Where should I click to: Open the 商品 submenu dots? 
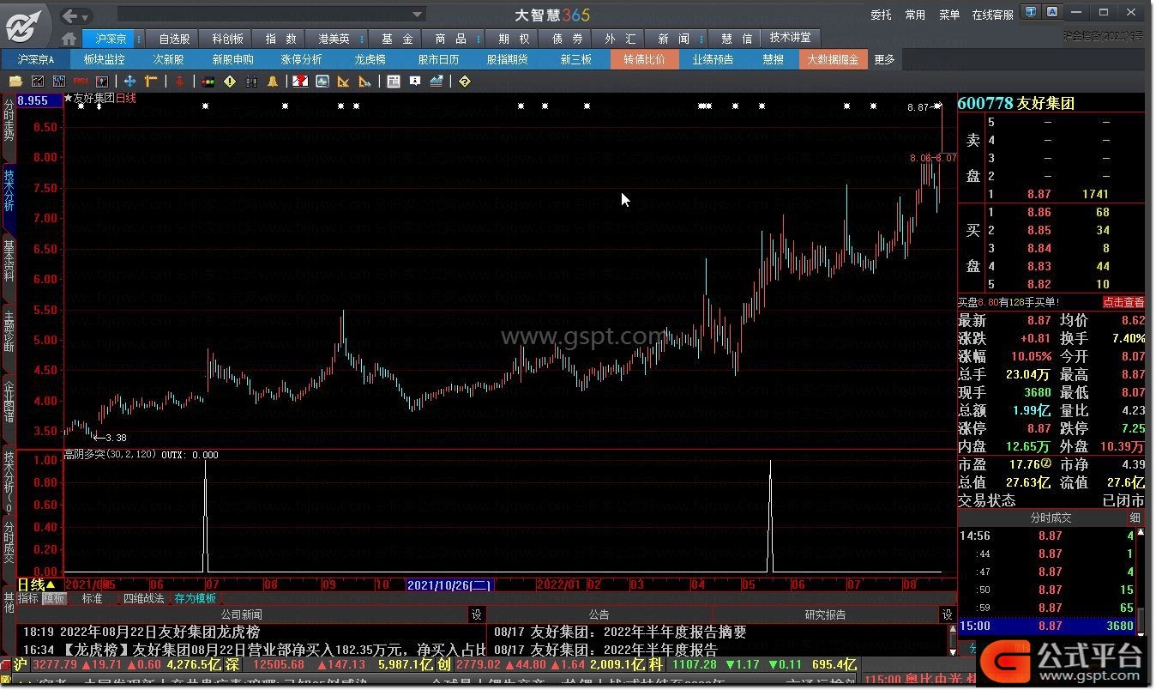click(x=478, y=39)
